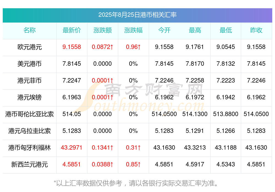275x192 pixels.
Task: Click 港元埃镑 latest price 6.1963
Action: coord(72,97)
